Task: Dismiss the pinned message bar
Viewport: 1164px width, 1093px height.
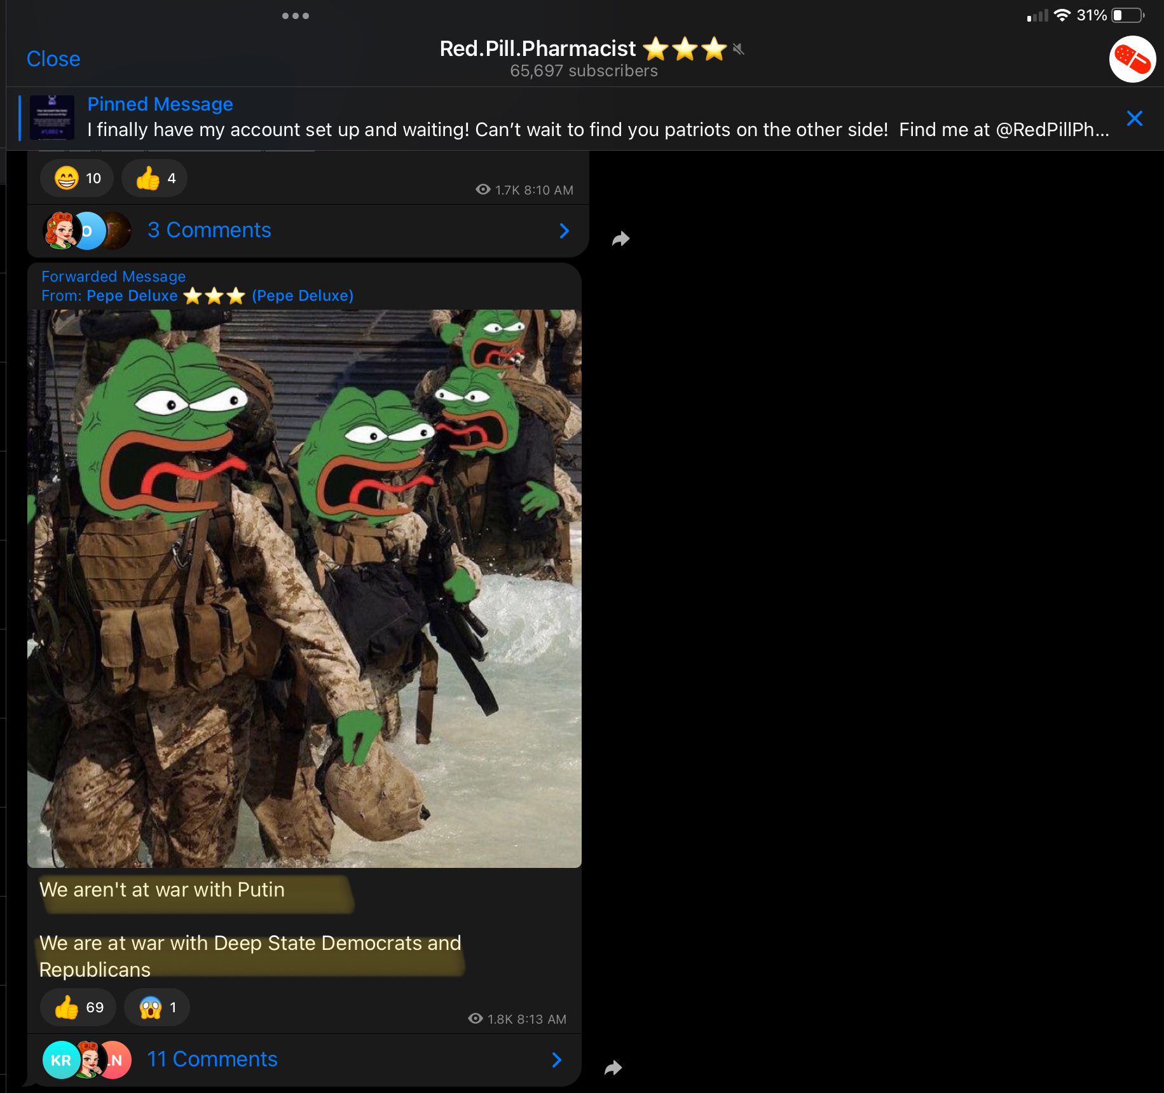Action: pyautogui.click(x=1134, y=118)
